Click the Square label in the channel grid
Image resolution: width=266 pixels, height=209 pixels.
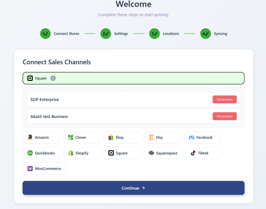122,153
